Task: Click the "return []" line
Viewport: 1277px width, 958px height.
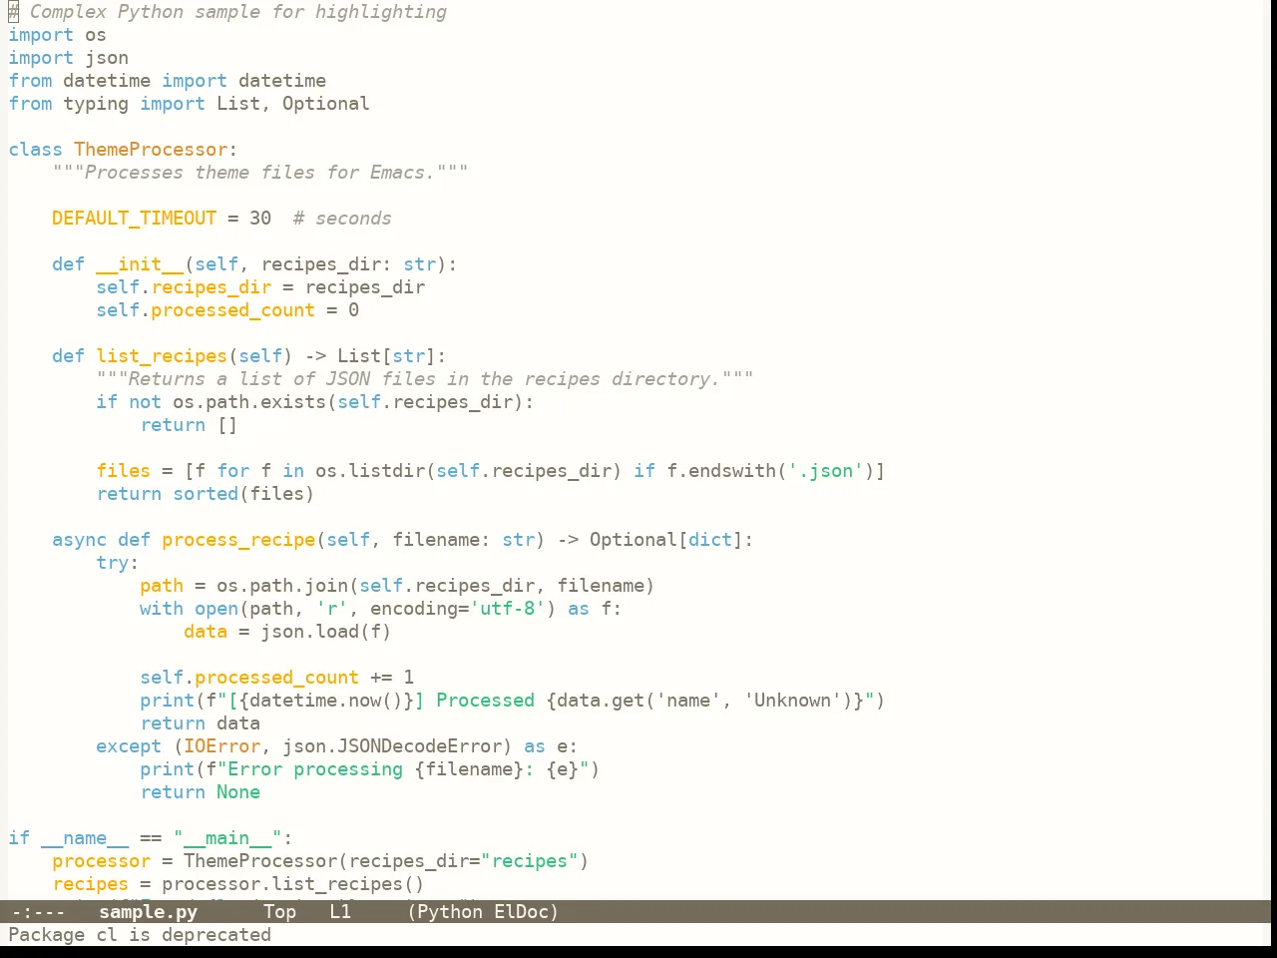Action: (189, 425)
